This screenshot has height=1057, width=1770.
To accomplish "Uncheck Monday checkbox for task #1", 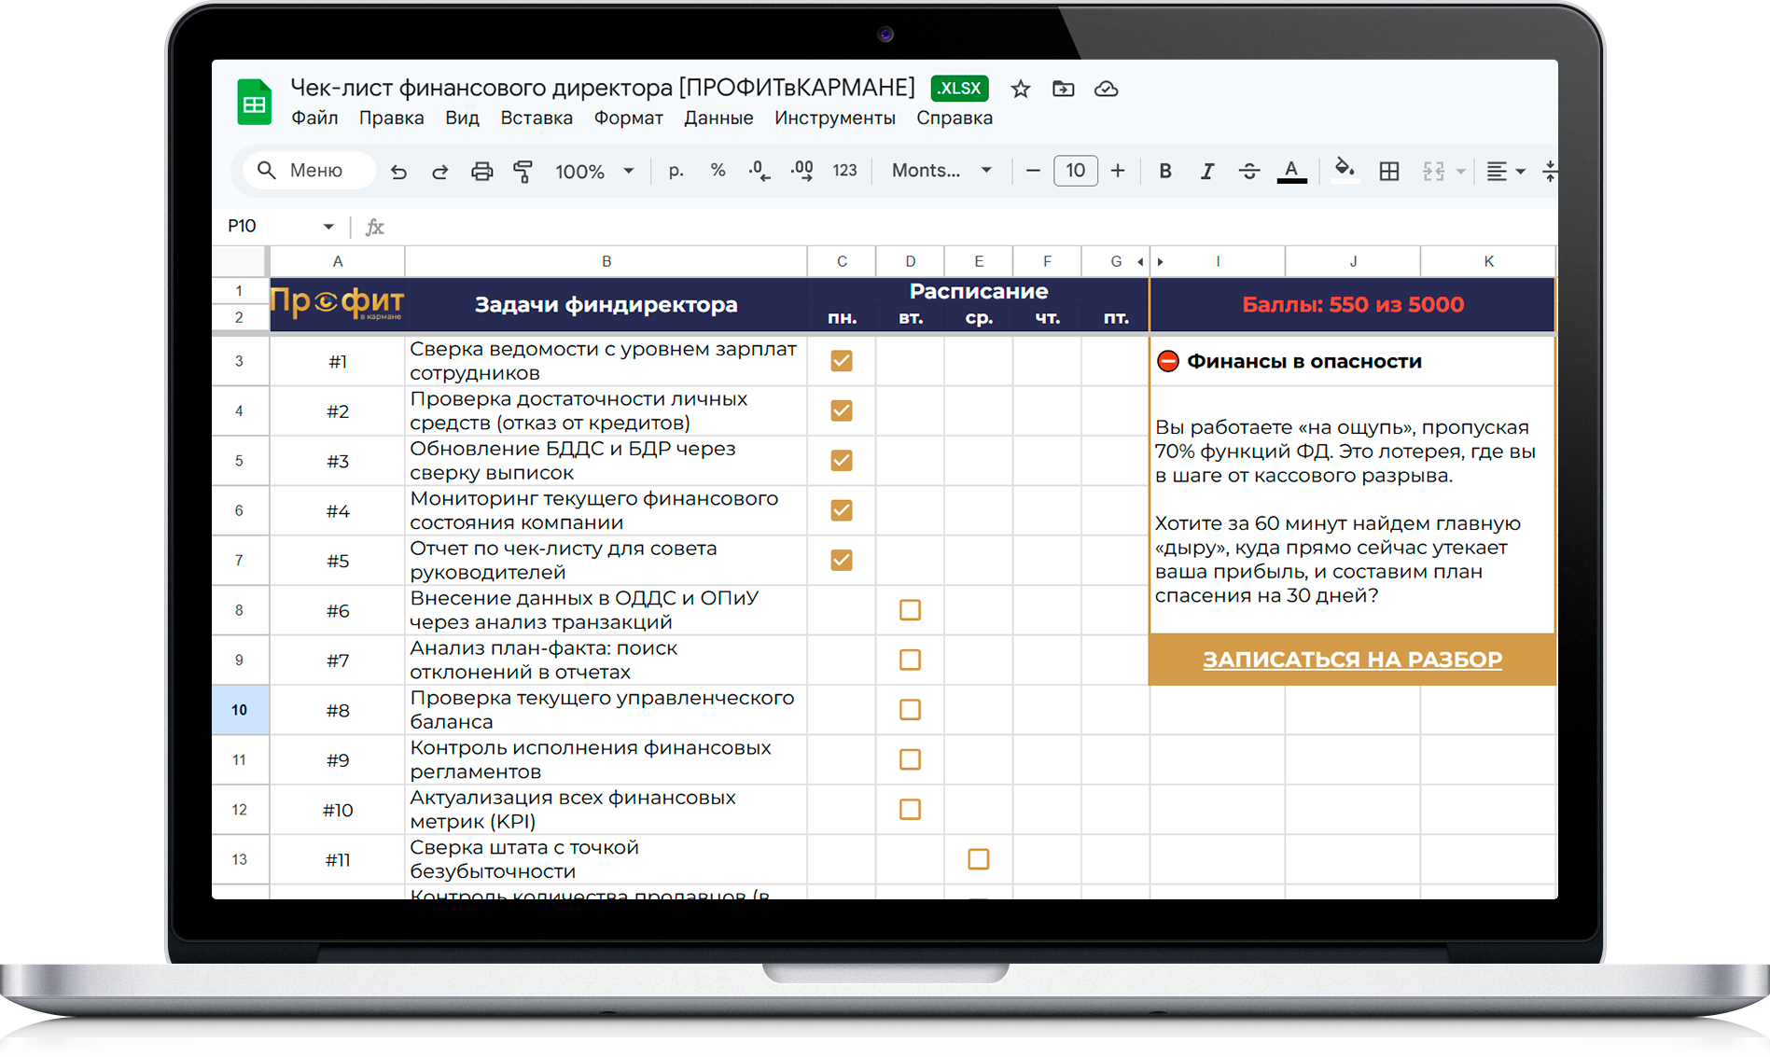I will pos(842,361).
